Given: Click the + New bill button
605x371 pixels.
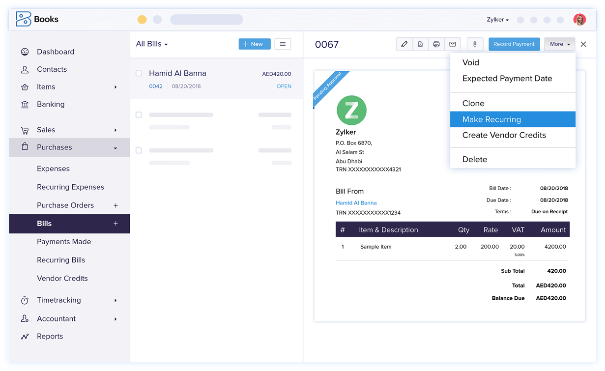Looking at the screenshot, I should (255, 44).
